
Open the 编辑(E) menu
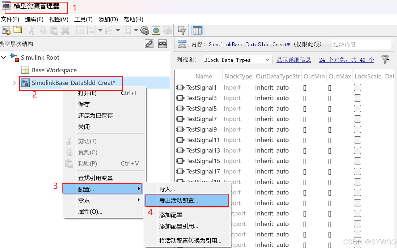pos(34,20)
